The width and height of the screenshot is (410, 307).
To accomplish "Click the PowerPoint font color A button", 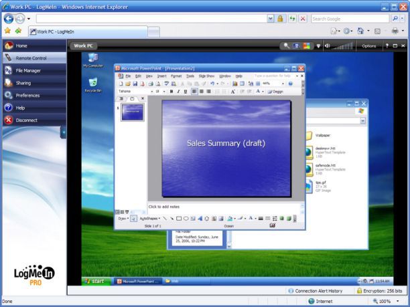I will 258,92.
